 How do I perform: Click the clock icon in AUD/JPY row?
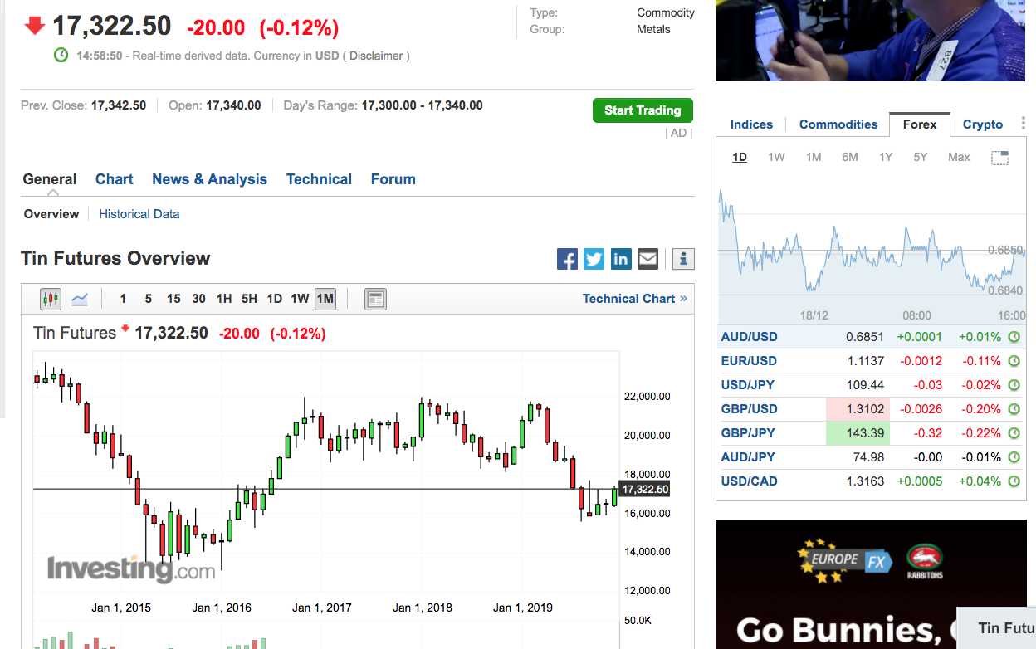[x=1014, y=457]
